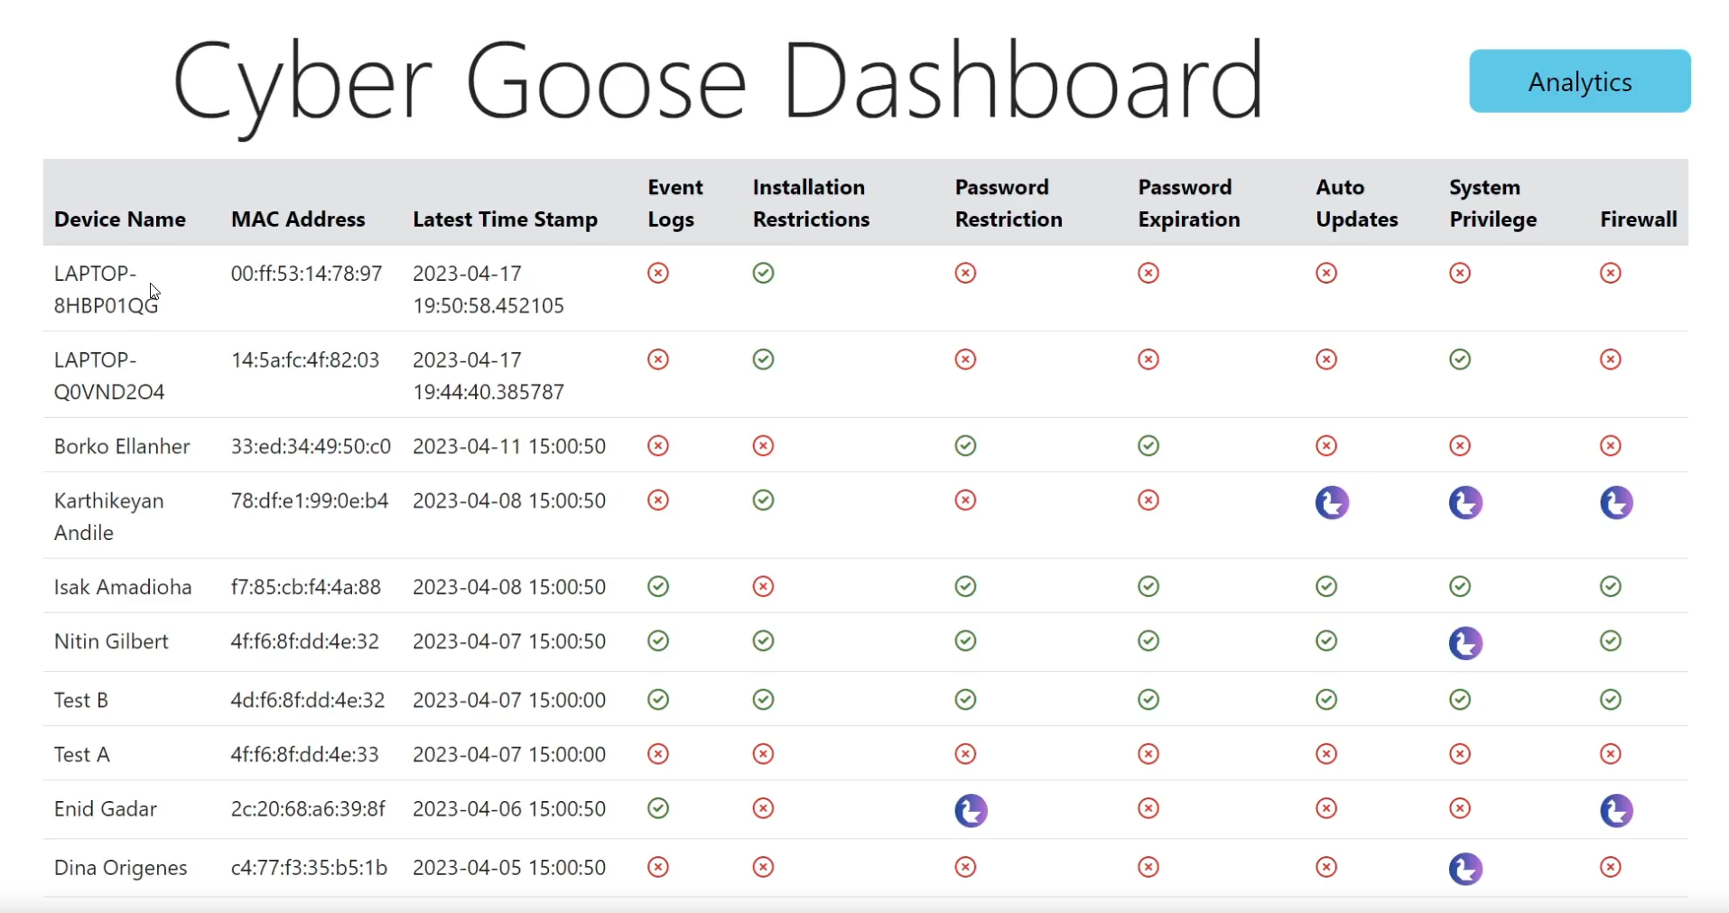
Task: Select device name Dina Origenes
Action: pos(121,868)
